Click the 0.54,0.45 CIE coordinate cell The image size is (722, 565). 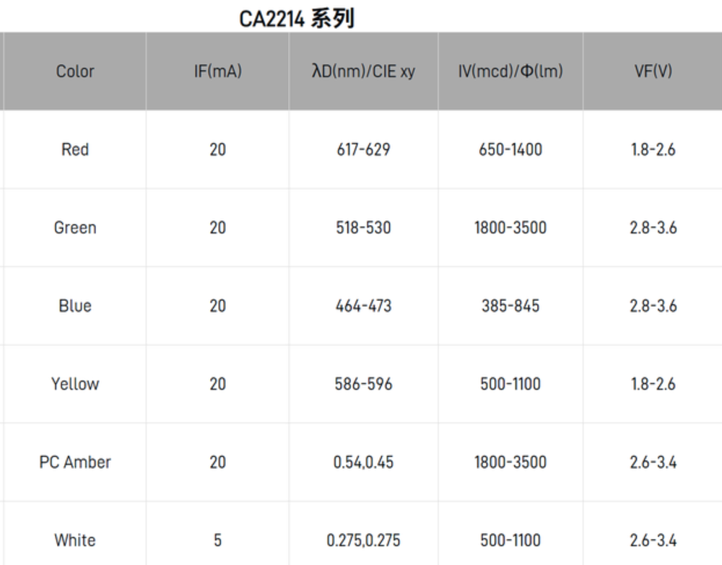363,462
